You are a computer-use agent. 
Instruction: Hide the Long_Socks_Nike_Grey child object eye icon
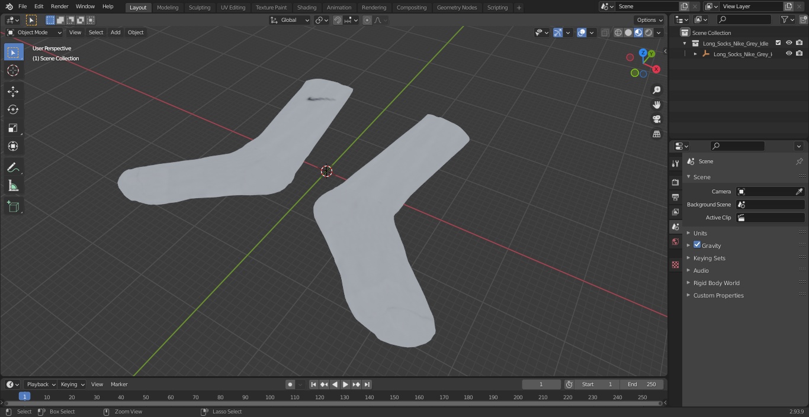789,54
